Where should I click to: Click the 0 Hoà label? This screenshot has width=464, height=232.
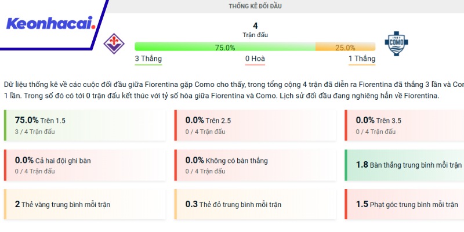255,59
